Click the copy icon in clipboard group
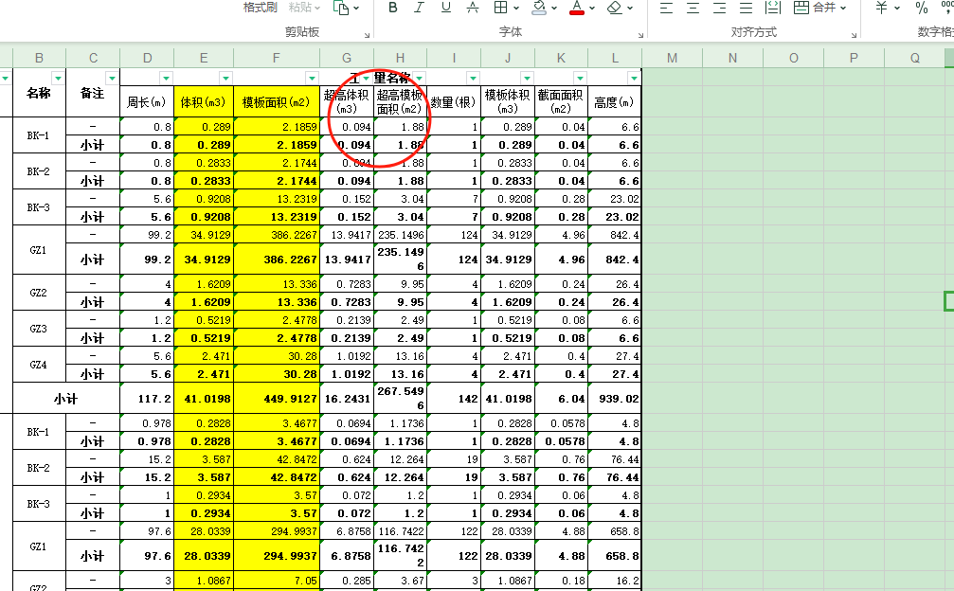This screenshot has height=591, width=954. click(x=341, y=8)
